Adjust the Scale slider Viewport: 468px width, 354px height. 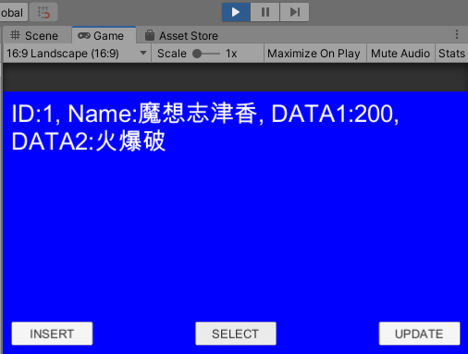pyautogui.click(x=205, y=54)
